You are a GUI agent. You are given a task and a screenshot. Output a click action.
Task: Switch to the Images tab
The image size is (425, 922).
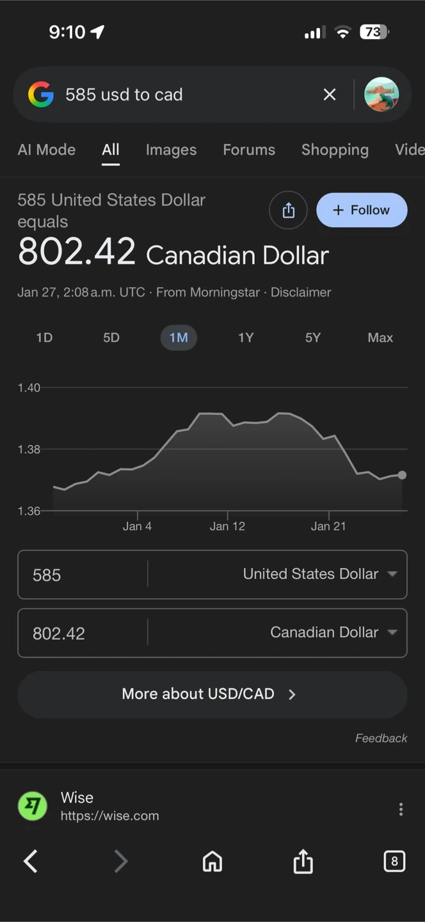(171, 150)
